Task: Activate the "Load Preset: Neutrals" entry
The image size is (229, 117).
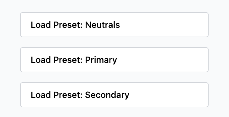Action: 114,25
